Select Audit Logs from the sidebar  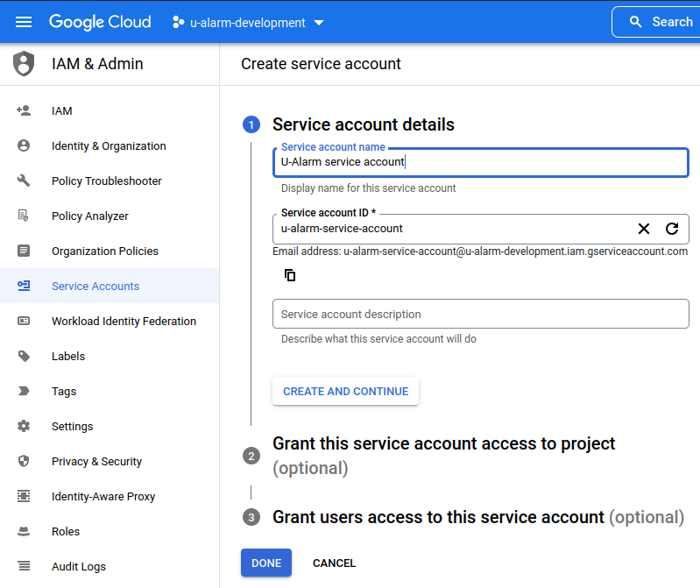click(x=79, y=566)
